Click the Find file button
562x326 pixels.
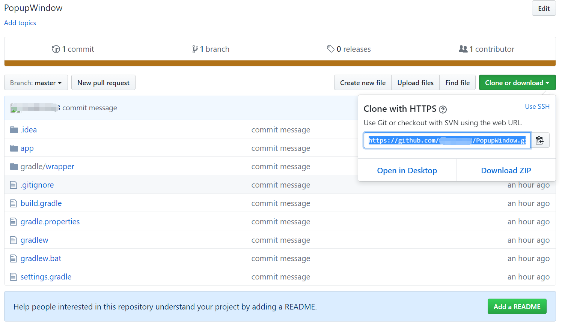tap(457, 83)
